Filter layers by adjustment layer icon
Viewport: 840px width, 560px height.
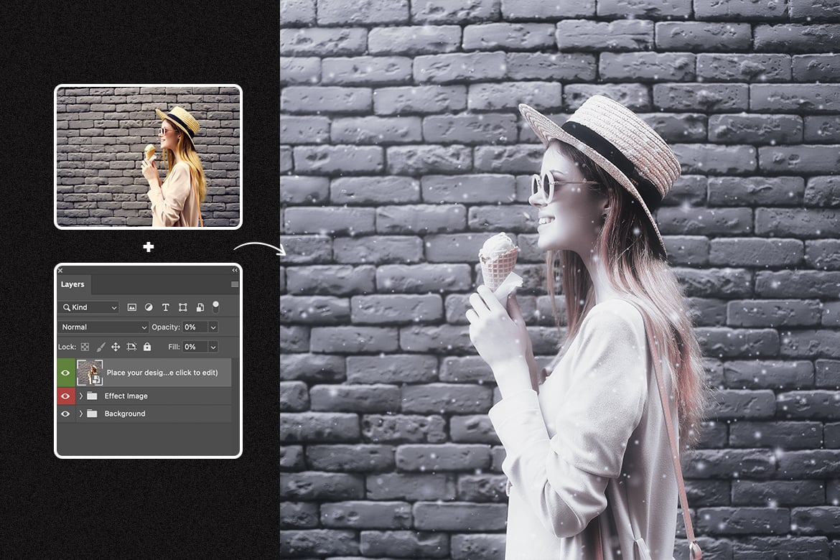coord(149,307)
